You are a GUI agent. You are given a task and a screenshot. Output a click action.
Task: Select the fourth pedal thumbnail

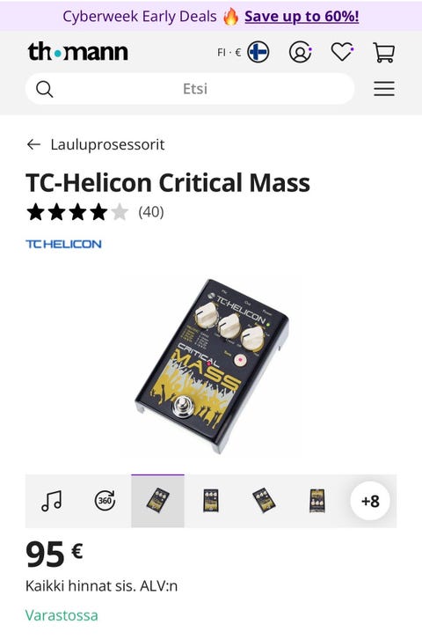point(316,501)
